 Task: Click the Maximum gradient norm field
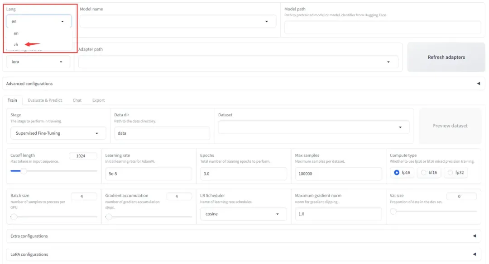[338, 214]
